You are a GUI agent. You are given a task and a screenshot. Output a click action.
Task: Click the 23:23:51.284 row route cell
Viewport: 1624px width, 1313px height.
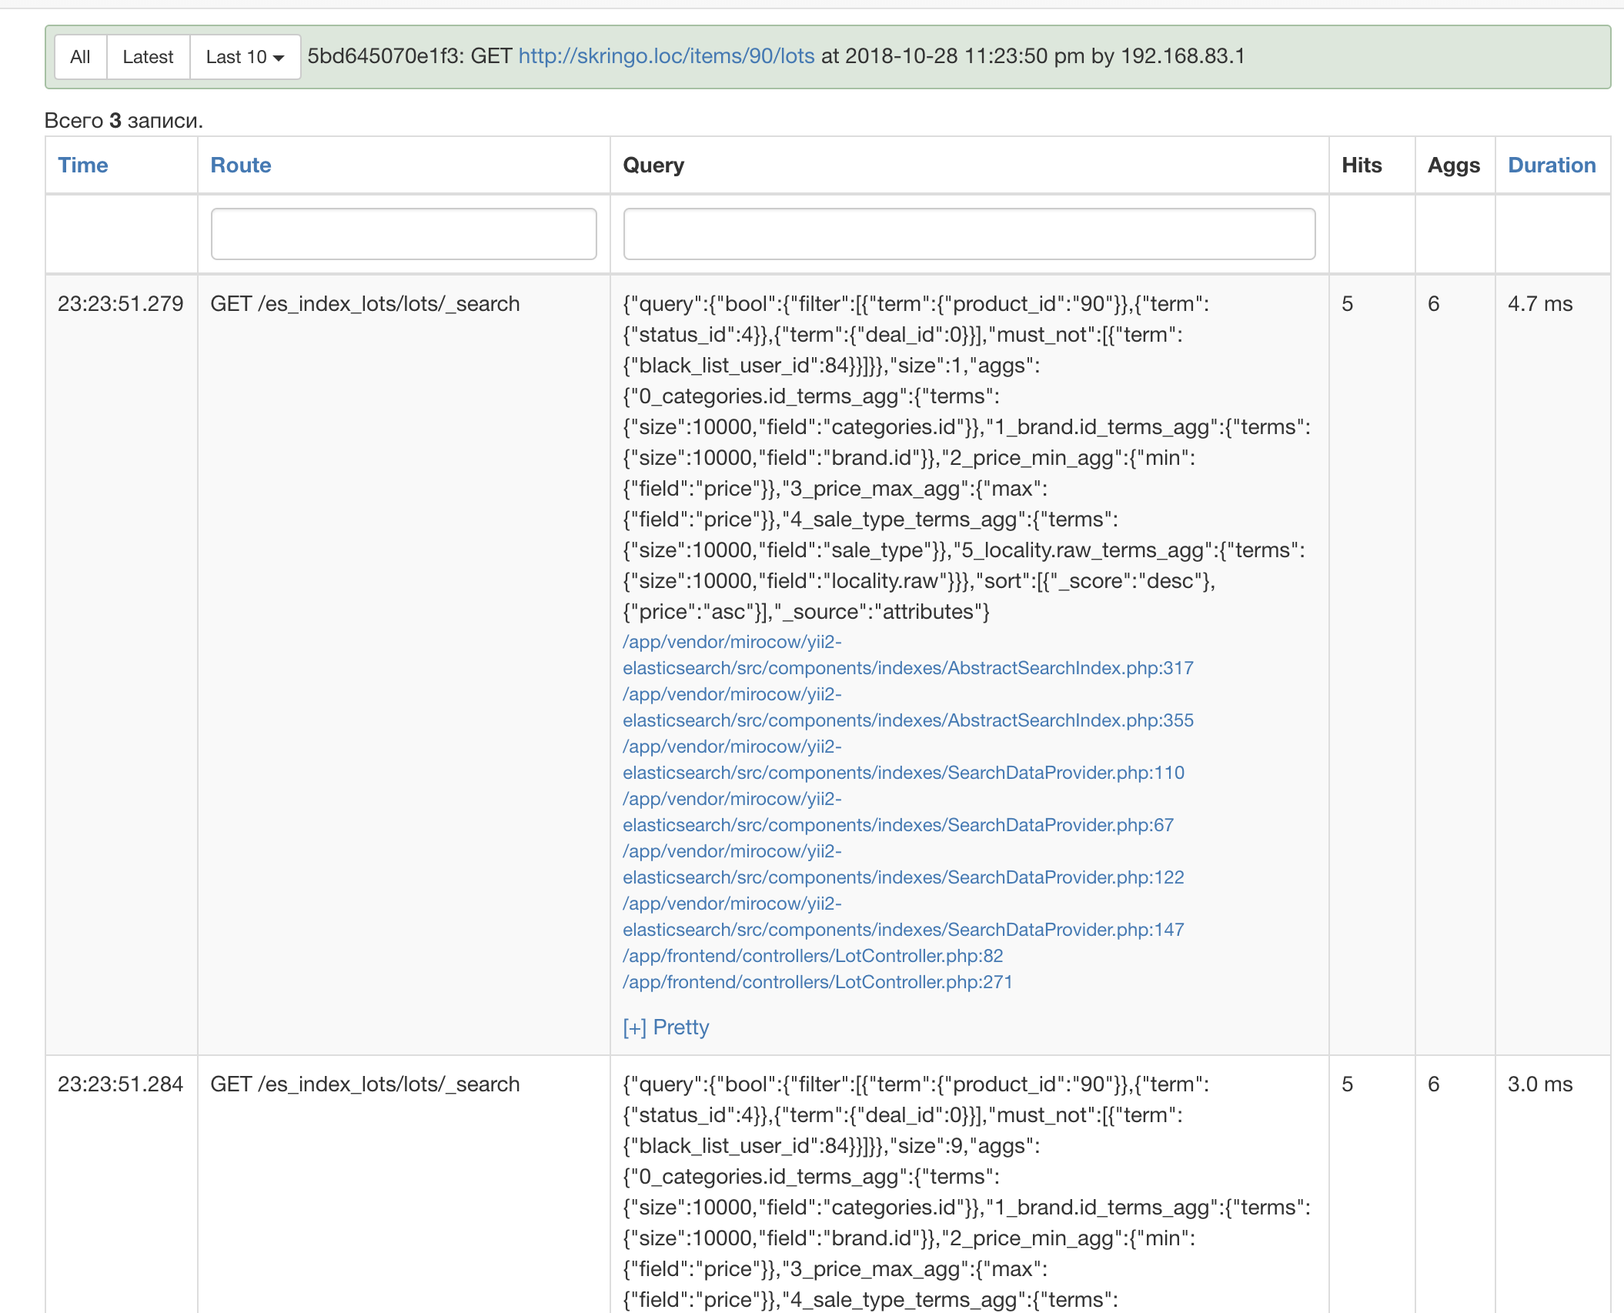pos(365,1084)
